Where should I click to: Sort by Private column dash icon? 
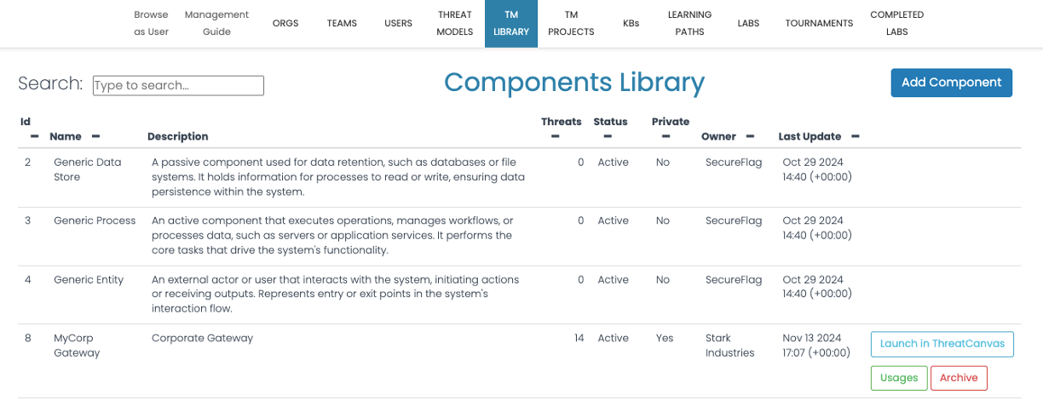point(666,136)
